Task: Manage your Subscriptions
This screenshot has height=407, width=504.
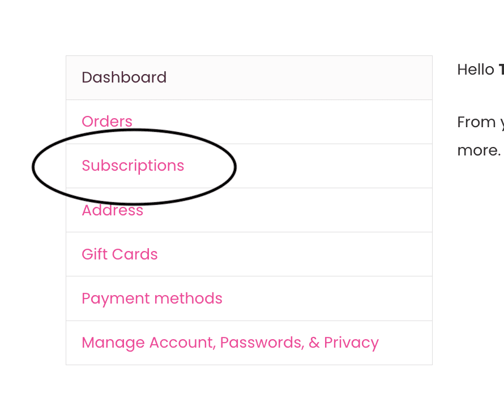Action: tap(133, 166)
